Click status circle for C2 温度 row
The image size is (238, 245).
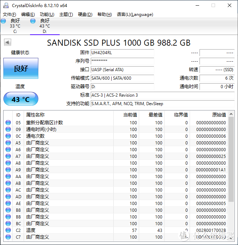(x=8, y=230)
